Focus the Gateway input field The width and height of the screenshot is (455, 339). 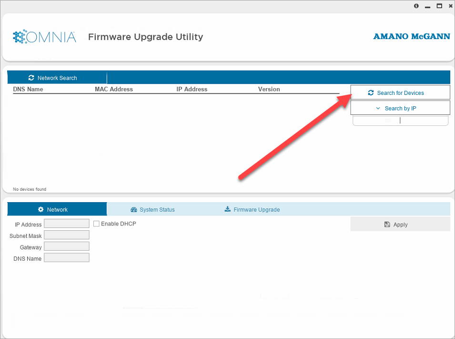(x=66, y=246)
